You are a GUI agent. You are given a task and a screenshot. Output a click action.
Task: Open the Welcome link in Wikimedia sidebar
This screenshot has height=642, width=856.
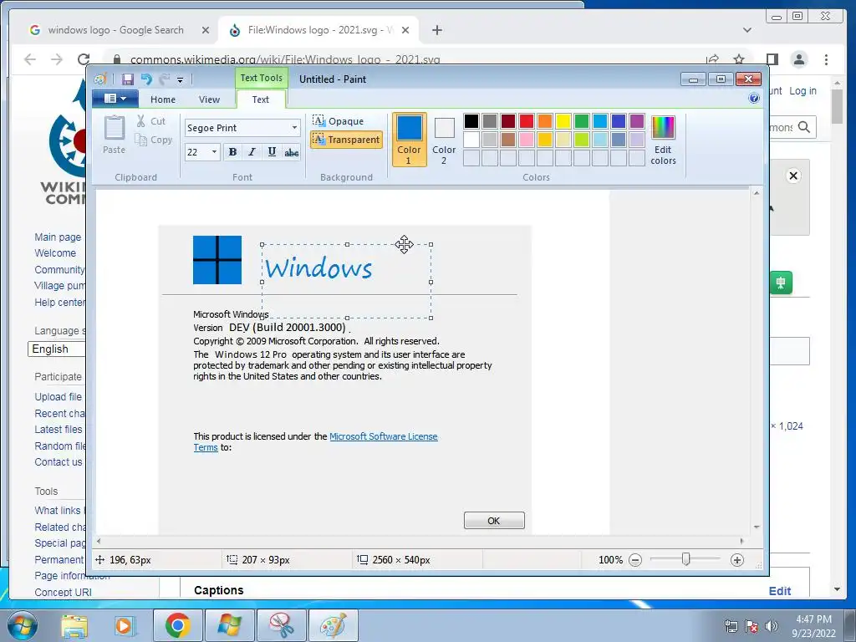[55, 252]
